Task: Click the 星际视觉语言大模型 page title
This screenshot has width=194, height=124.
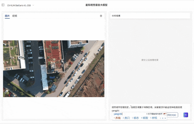Action: (96, 5)
